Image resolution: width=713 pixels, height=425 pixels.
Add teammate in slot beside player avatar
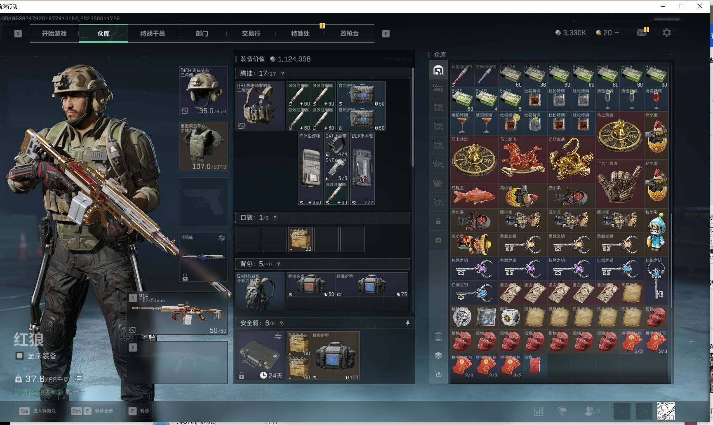point(643,411)
